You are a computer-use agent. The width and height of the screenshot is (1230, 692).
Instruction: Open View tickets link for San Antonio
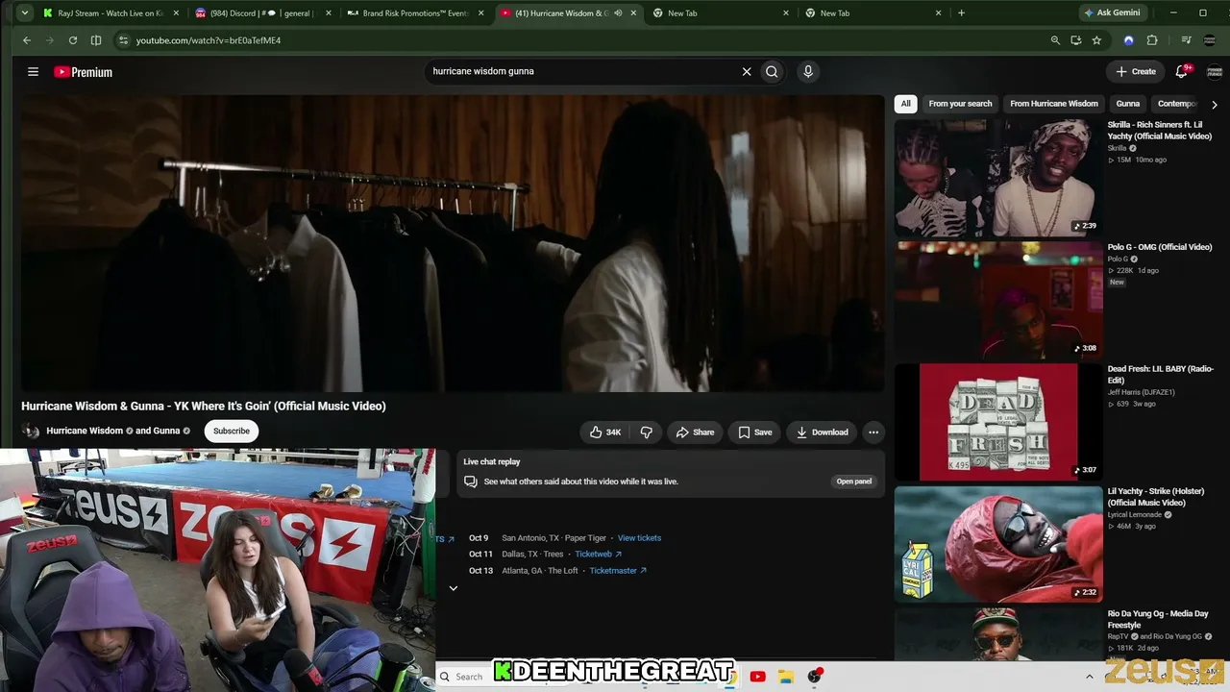(639, 538)
